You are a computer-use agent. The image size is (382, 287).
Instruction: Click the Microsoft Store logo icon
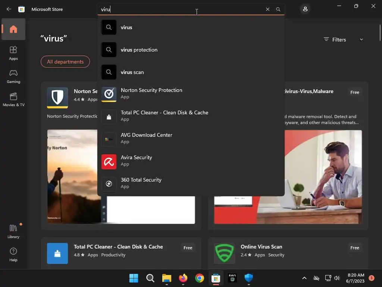(x=21, y=9)
